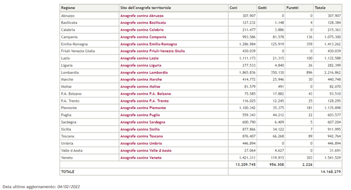Click the Anagrafe canina Campania link

click(143, 37)
